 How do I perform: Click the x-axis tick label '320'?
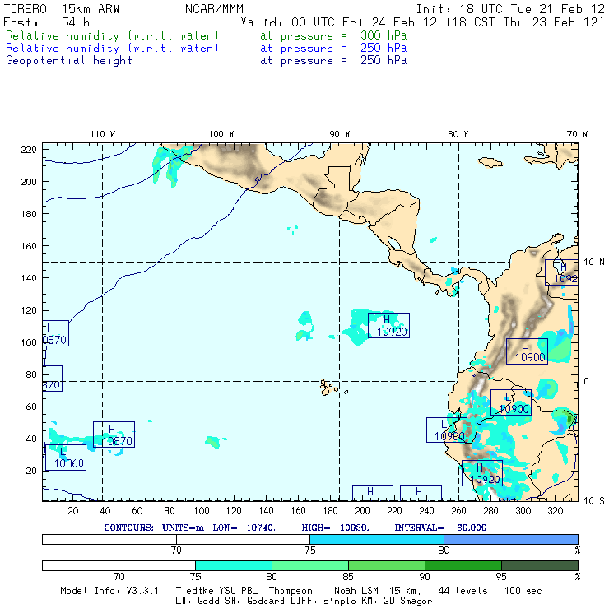click(556, 511)
